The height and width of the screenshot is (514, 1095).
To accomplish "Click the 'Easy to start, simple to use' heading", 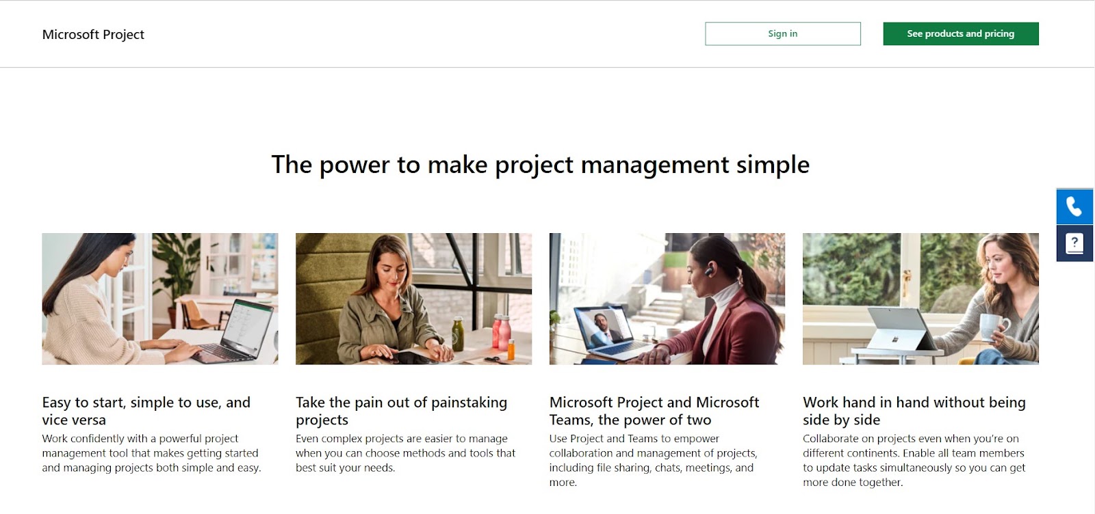I will click(x=146, y=411).
